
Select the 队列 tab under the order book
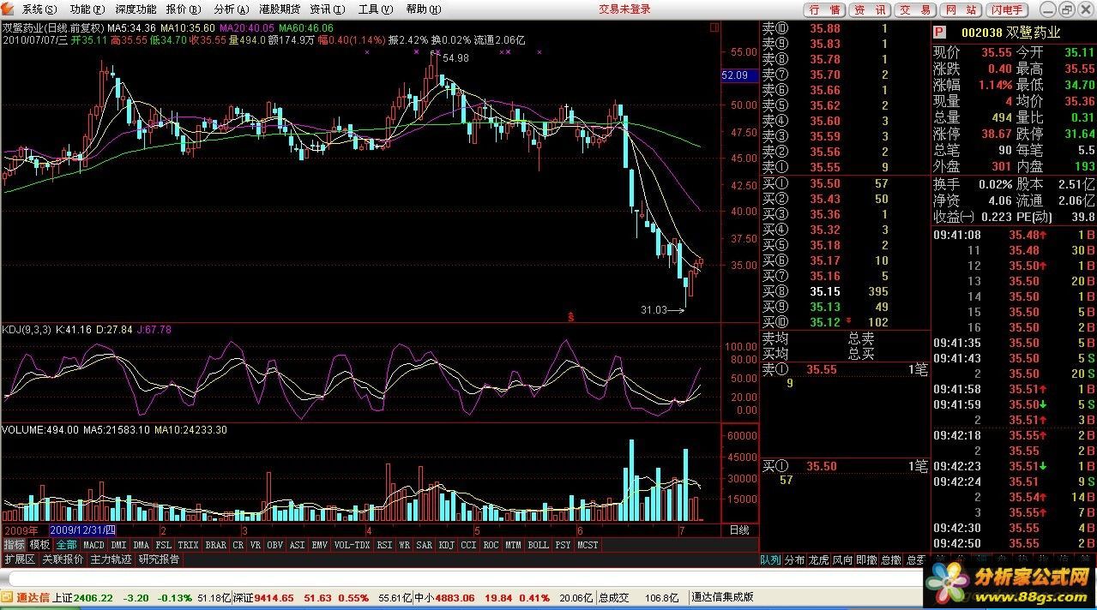pos(770,559)
